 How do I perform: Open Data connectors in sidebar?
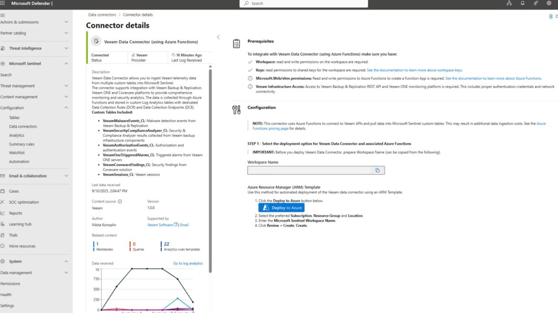(x=23, y=127)
